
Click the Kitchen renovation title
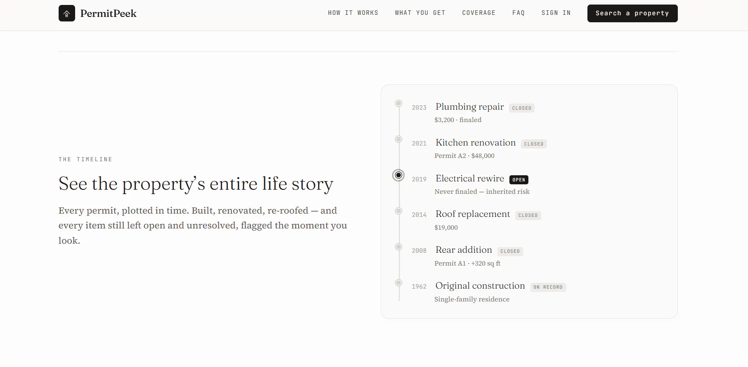coord(476,143)
